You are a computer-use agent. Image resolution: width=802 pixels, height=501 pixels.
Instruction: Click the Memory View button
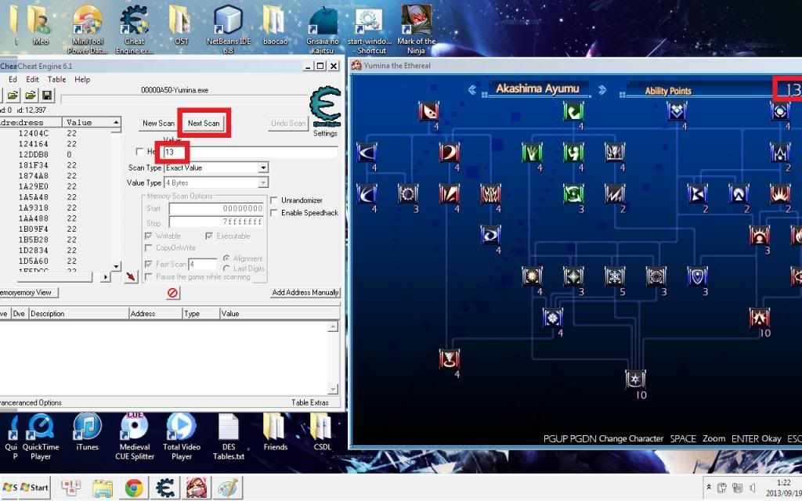pos(29,293)
